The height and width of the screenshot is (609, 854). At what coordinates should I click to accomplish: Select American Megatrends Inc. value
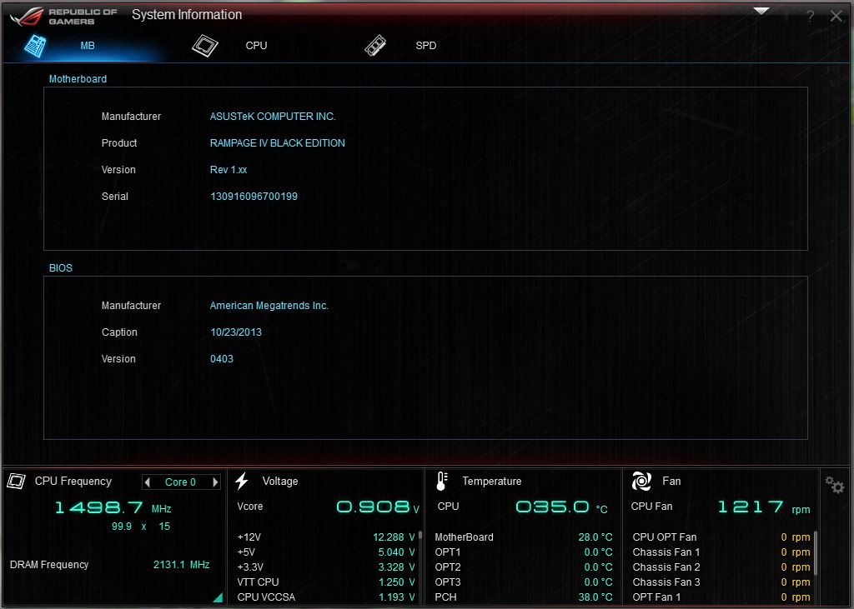click(269, 306)
